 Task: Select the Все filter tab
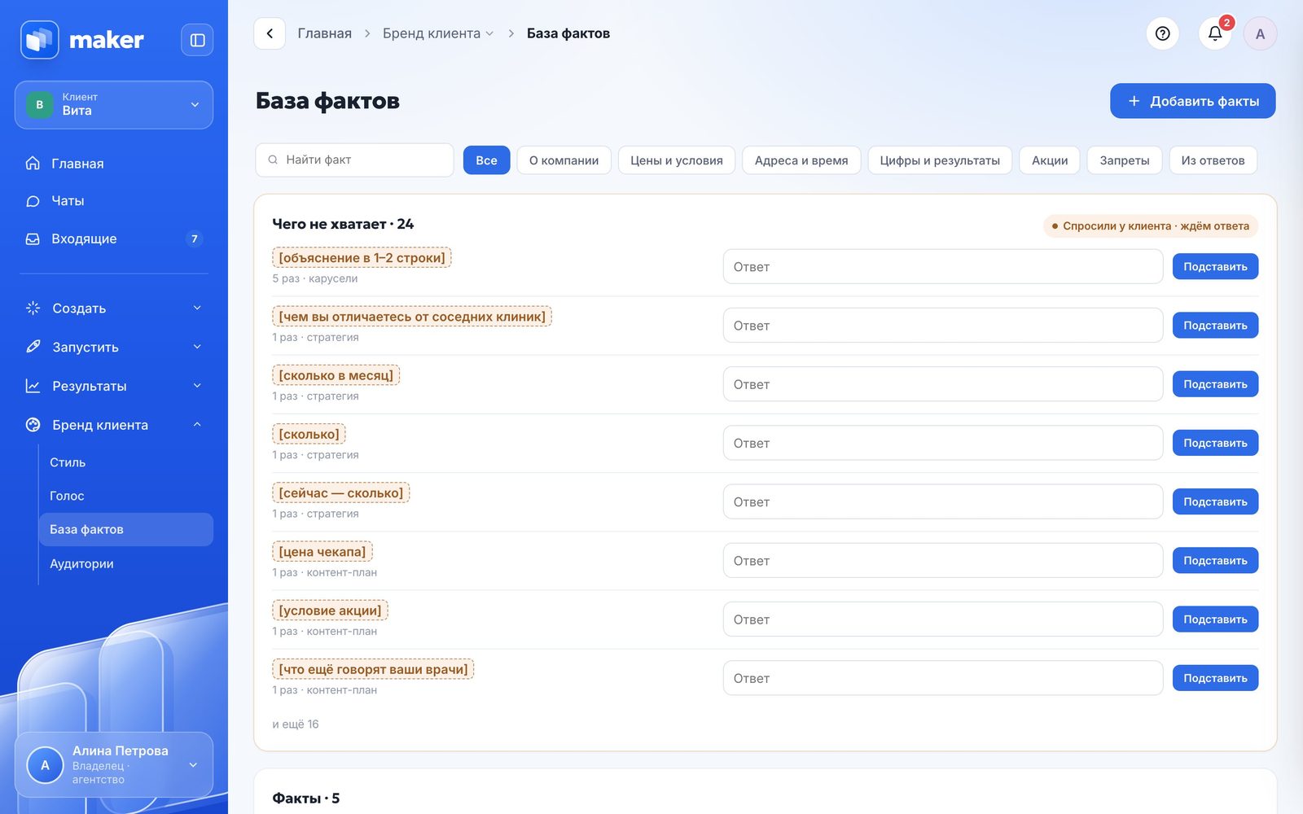click(486, 160)
